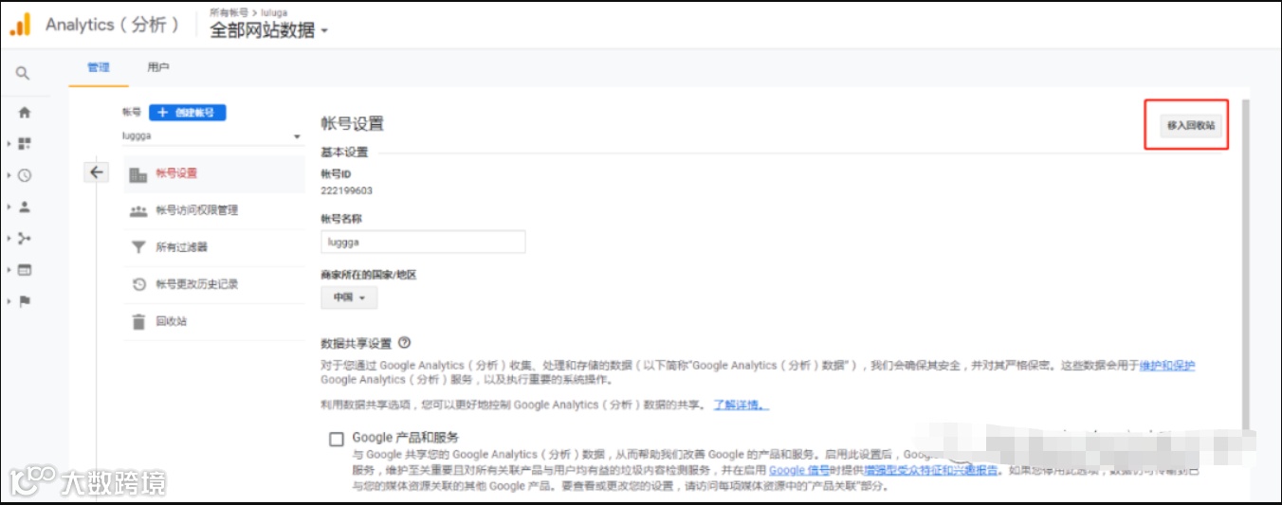Click history icon for 帐号更改历史记录
1282x505 pixels.
point(138,284)
